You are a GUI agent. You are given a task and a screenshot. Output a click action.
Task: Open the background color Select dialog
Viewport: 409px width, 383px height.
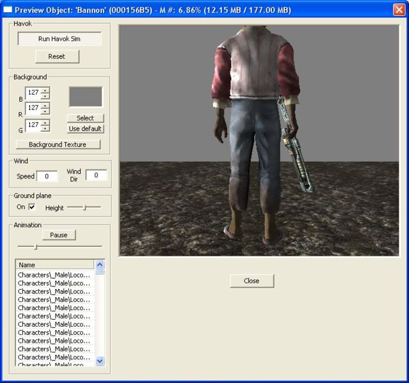pyautogui.click(x=85, y=118)
